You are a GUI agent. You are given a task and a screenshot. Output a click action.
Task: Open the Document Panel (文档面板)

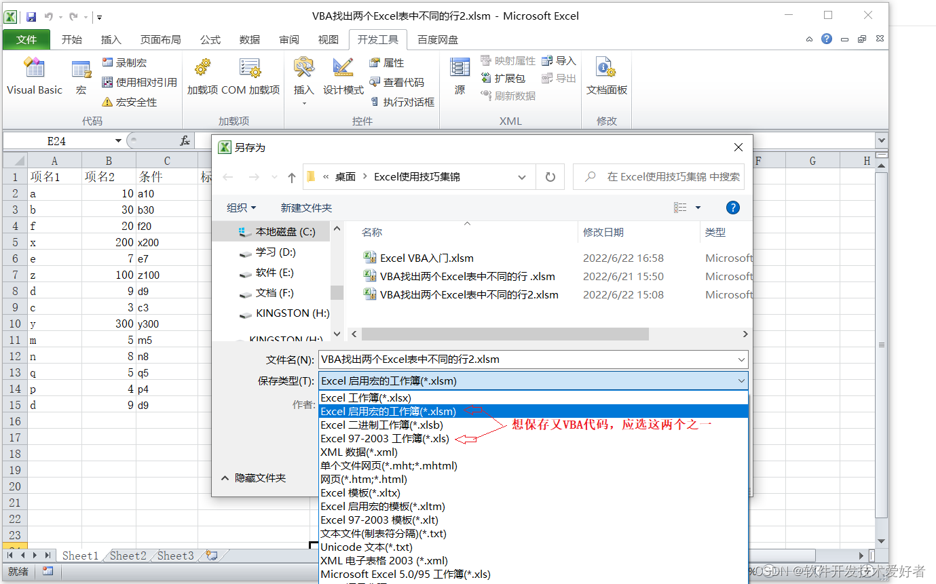(606, 76)
